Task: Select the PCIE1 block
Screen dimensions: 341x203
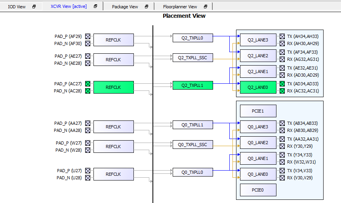Action: [258, 111]
